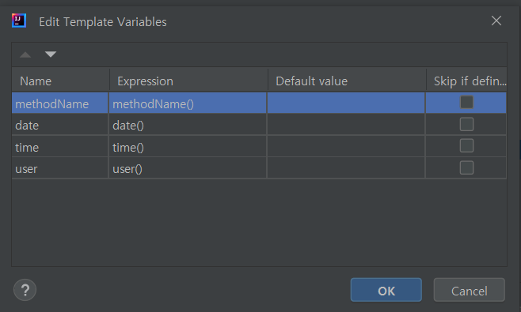This screenshot has height=312, width=521.
Task: Click the default value cell for methodName
Action: [346, 103]
